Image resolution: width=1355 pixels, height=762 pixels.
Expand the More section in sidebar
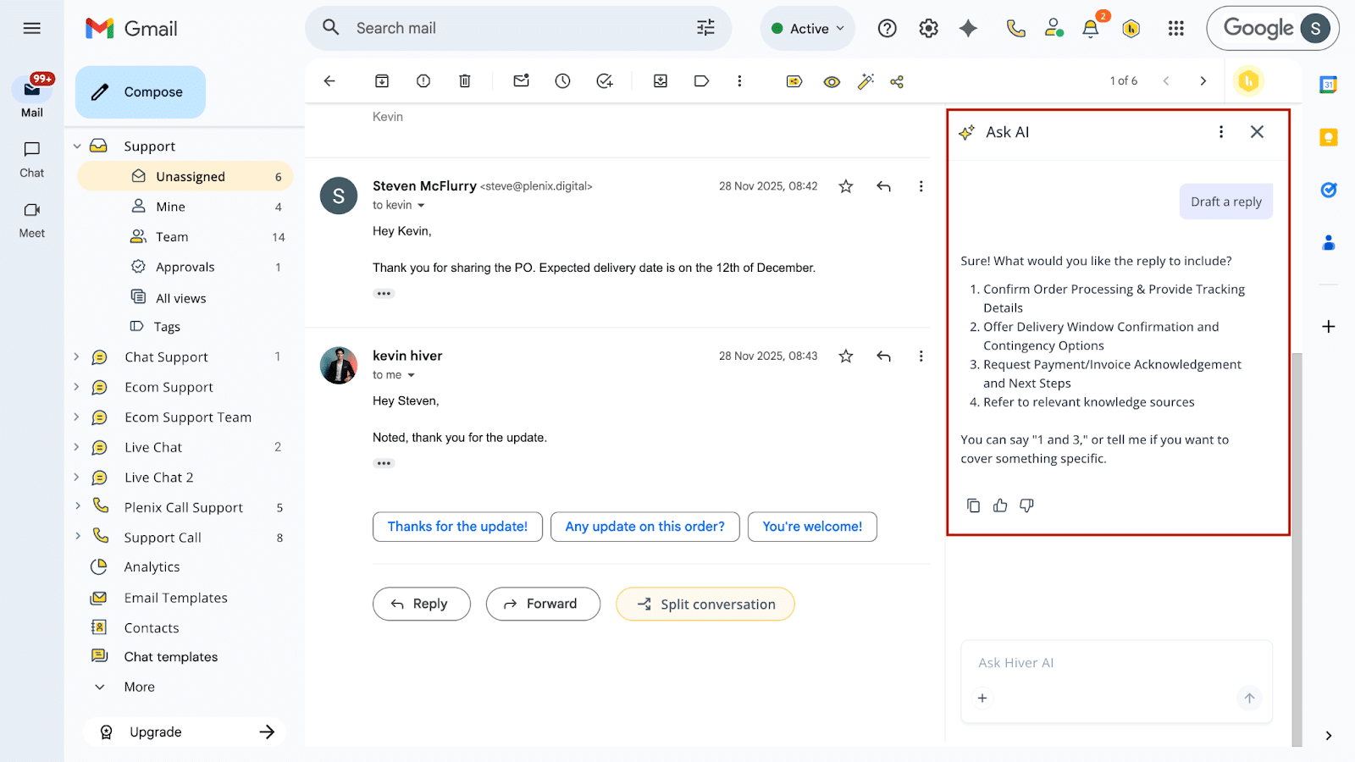[99, 687]
